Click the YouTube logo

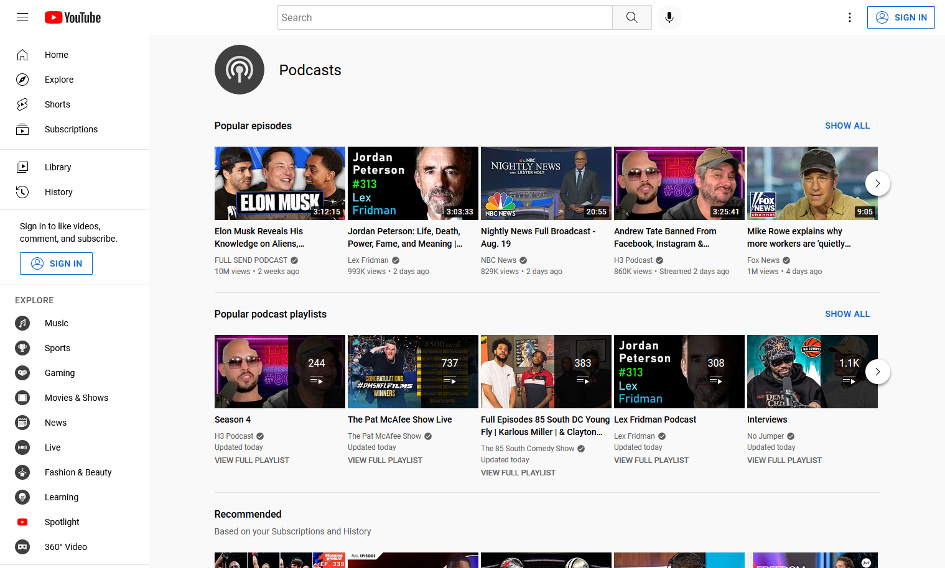(x=73, y=17)
